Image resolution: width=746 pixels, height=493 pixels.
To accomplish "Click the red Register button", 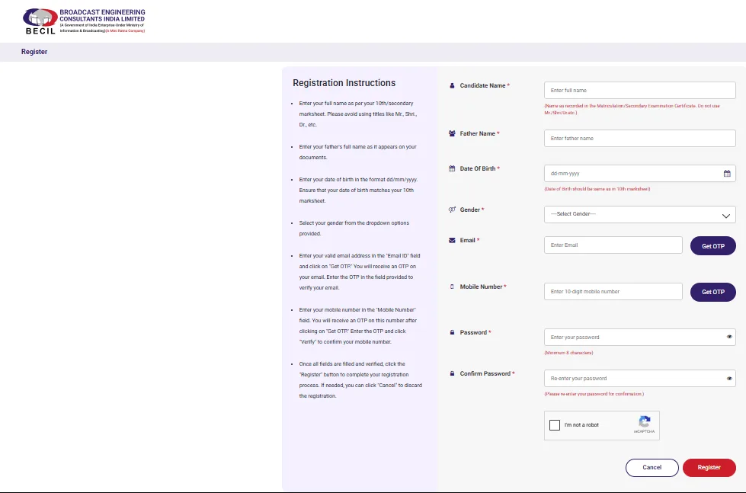I will pos(709,468).
